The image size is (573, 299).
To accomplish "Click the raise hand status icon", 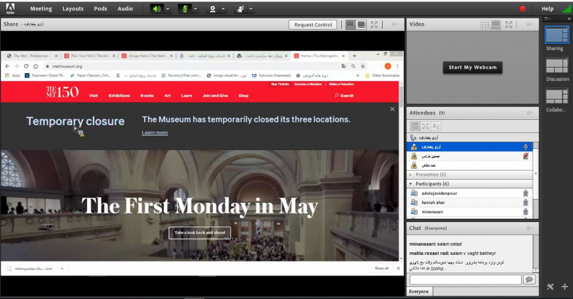I will (240, 9).
